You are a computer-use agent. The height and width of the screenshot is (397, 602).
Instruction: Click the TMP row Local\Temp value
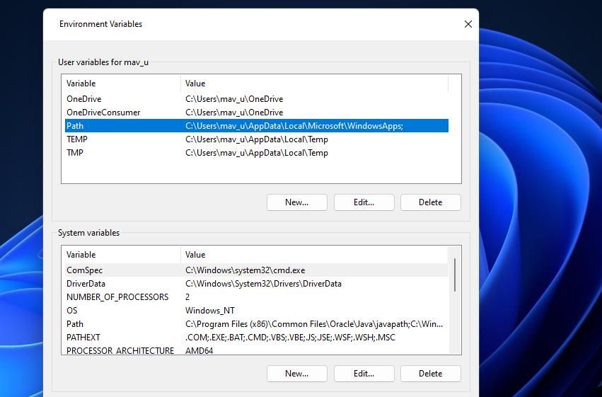click(257, 153)
